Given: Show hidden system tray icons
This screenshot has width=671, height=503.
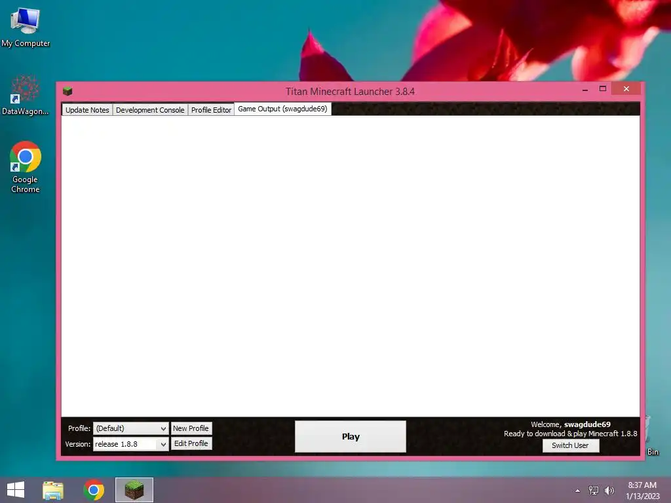Looking at the screenshot, I should pos(578,491).
